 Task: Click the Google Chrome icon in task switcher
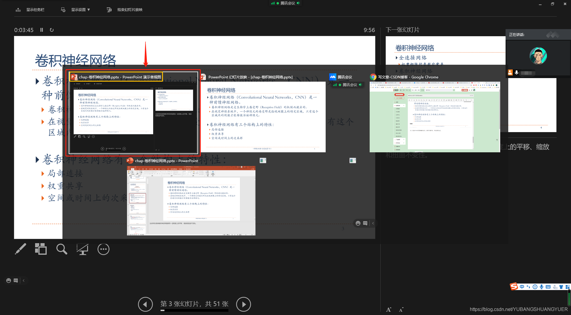click(x=373, y=77)
